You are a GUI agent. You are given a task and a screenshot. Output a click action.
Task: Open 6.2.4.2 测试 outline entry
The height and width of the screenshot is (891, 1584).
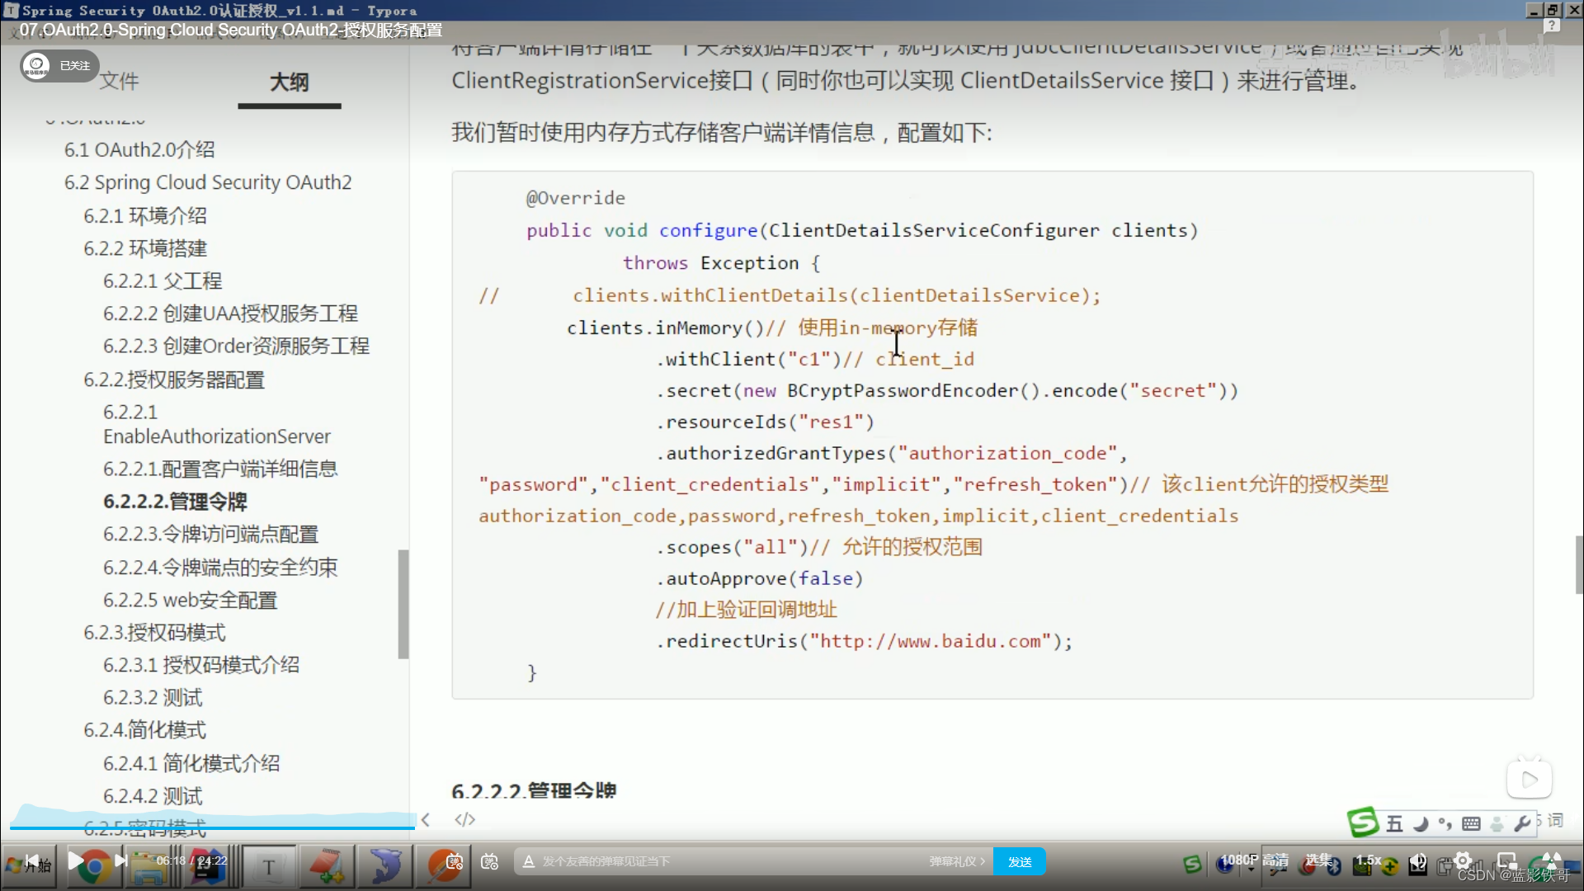(x=153, y=796)
